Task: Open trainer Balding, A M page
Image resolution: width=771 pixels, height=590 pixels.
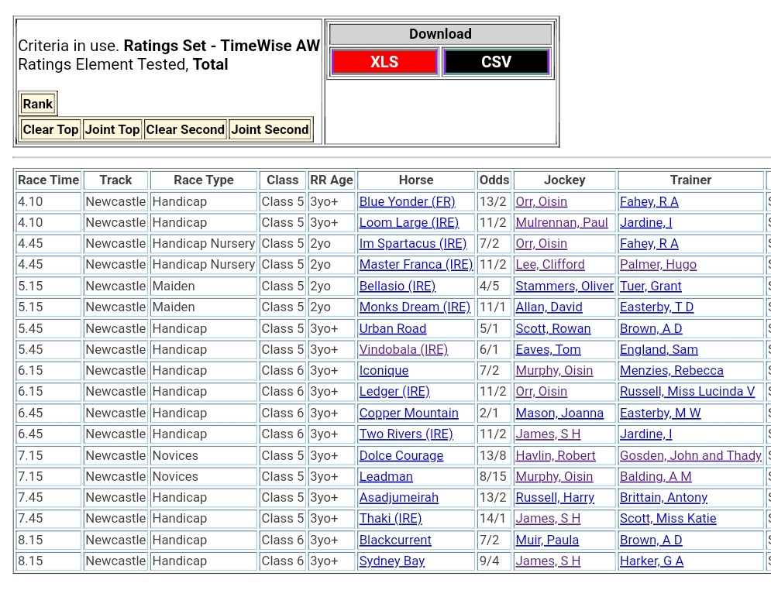Action: 656,476
